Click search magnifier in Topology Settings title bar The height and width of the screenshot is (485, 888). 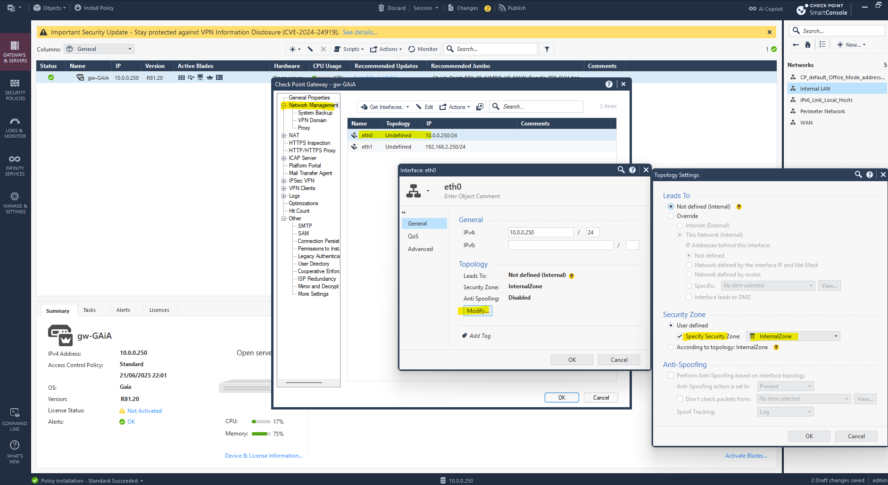(858, 175)
